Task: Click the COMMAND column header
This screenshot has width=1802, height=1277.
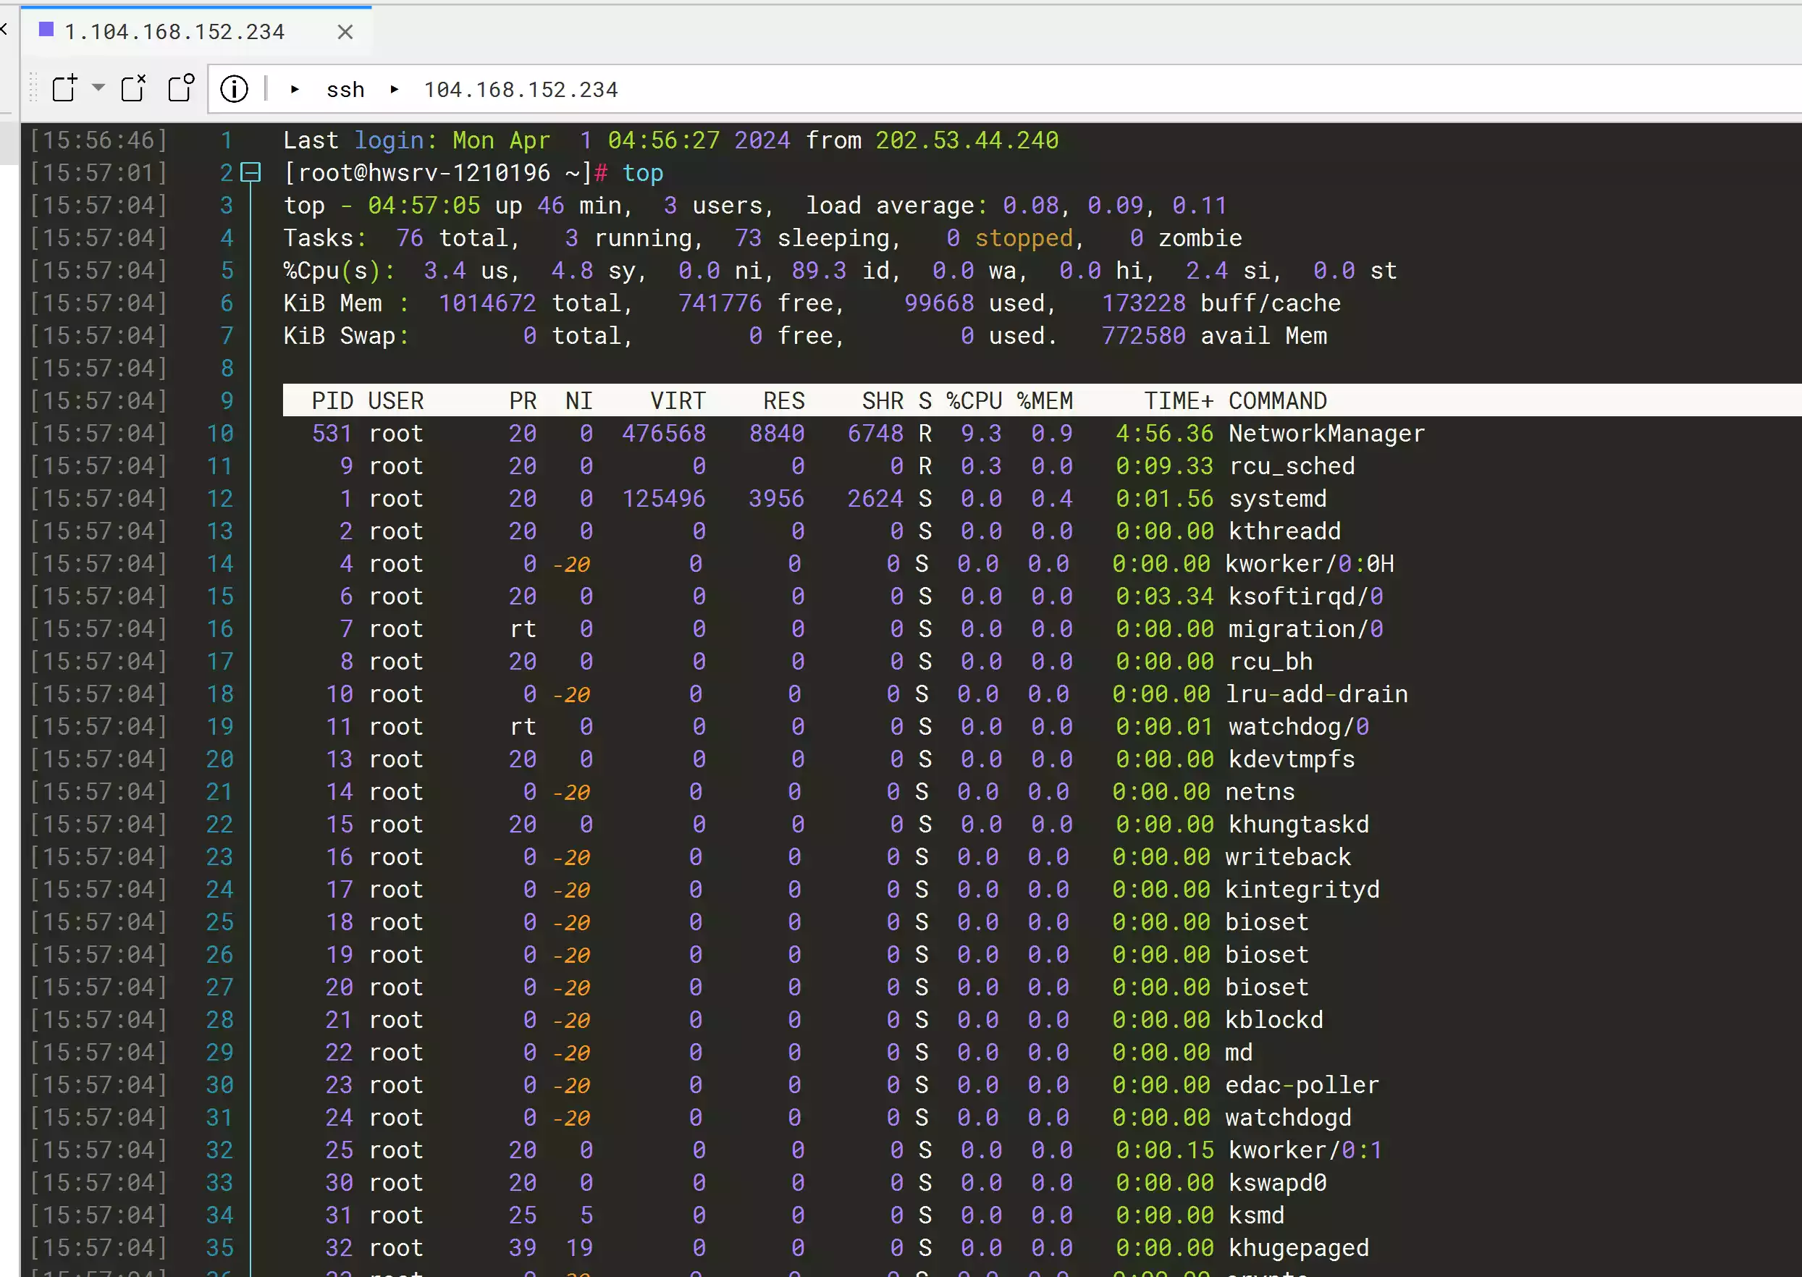Action: pyautogui.click(x=1278, y=401)
